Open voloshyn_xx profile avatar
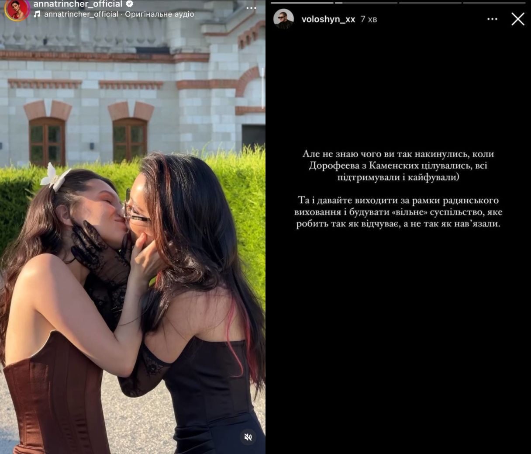 coord(283,19)
